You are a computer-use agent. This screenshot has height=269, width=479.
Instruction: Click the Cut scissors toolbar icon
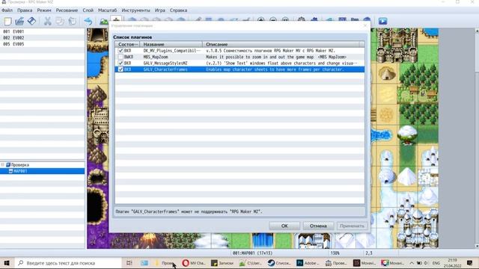(48, 21)
